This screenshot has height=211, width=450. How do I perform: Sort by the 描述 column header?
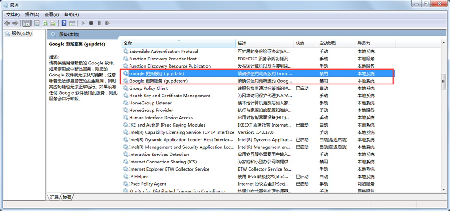(x=264, y=44)
